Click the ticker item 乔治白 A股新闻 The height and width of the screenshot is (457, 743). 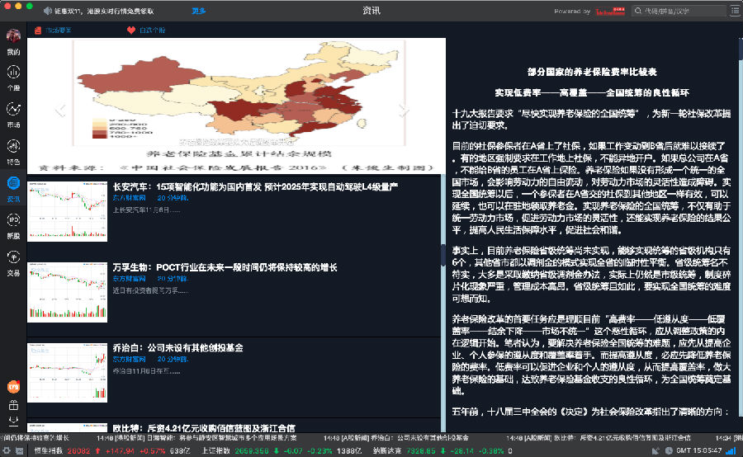[396, 438]
